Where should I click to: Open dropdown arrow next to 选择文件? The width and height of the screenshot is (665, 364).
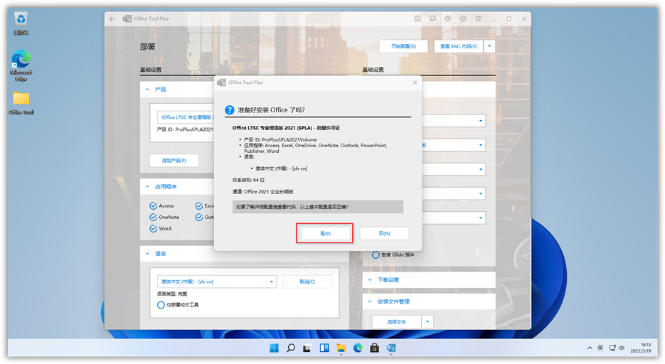[x=427, y=322]
